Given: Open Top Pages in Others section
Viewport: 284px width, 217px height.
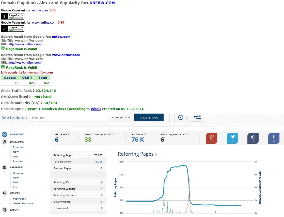Looking at the screenshot, I should [x=19, y=198].
